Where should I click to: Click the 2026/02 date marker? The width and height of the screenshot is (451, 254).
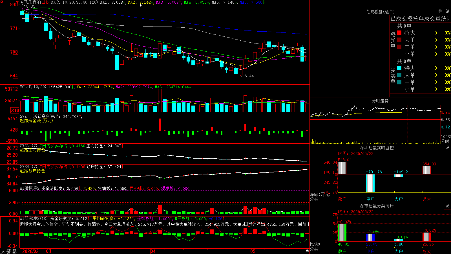click(30, 251)
